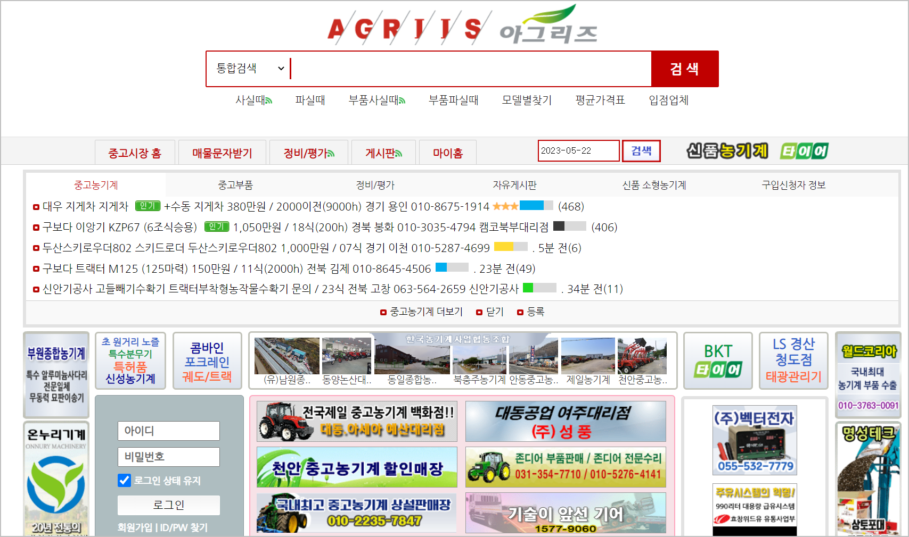Open the 신성농기계 특허품 banner
This screenshot has width=909, height=537.
tap(130, 361)
